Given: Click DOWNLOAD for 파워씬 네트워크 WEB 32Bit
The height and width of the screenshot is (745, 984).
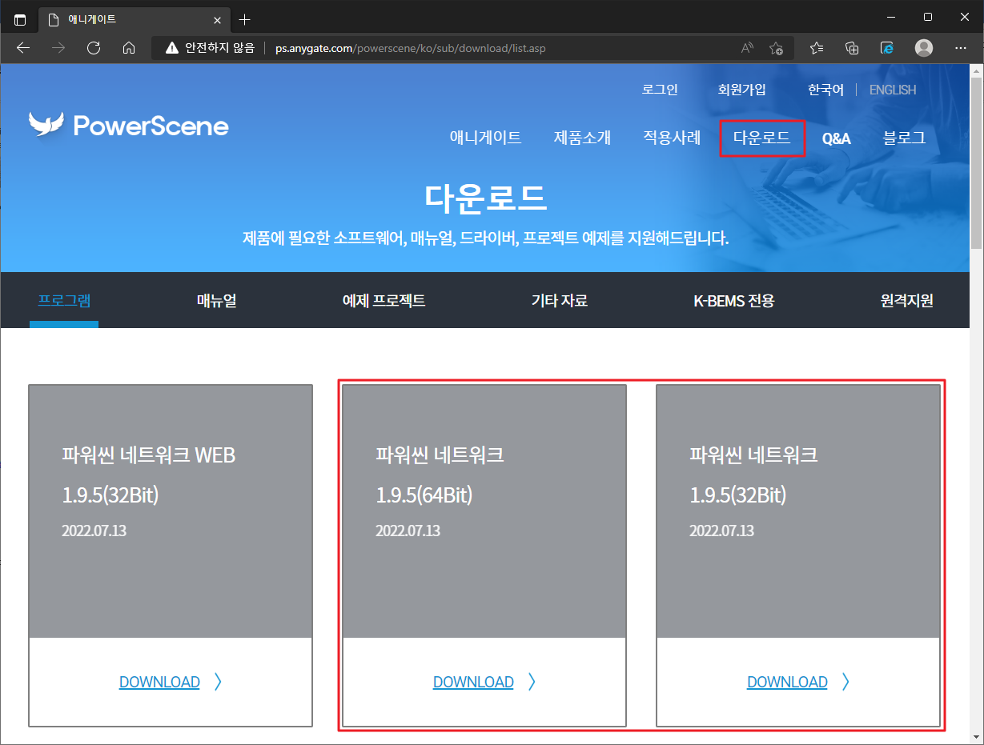Looking at the screenshot, I should 159,682.
